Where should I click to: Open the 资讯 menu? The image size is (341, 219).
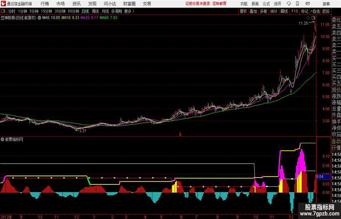[x=76, y=4]
